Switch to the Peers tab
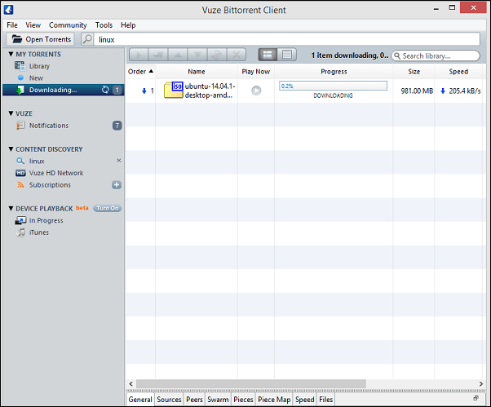This screenshot has height=407, width=491. [194, 400]
